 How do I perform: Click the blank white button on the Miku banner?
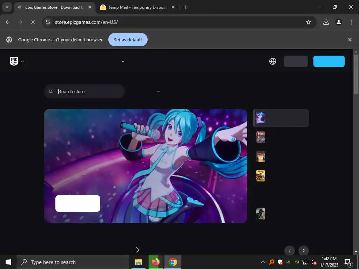click(x=78, y=204)
